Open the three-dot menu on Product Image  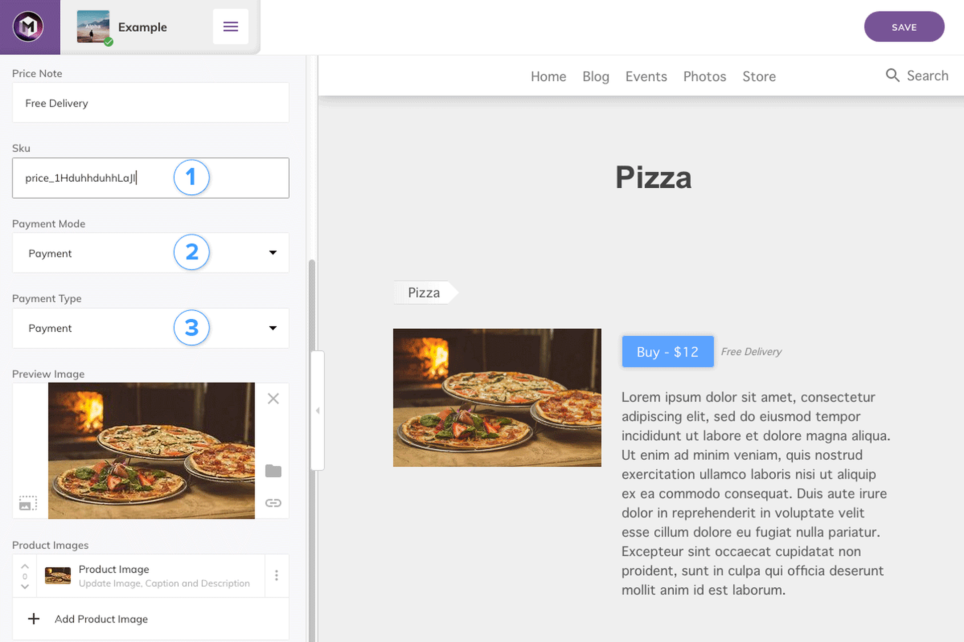(x=276, y=575)
